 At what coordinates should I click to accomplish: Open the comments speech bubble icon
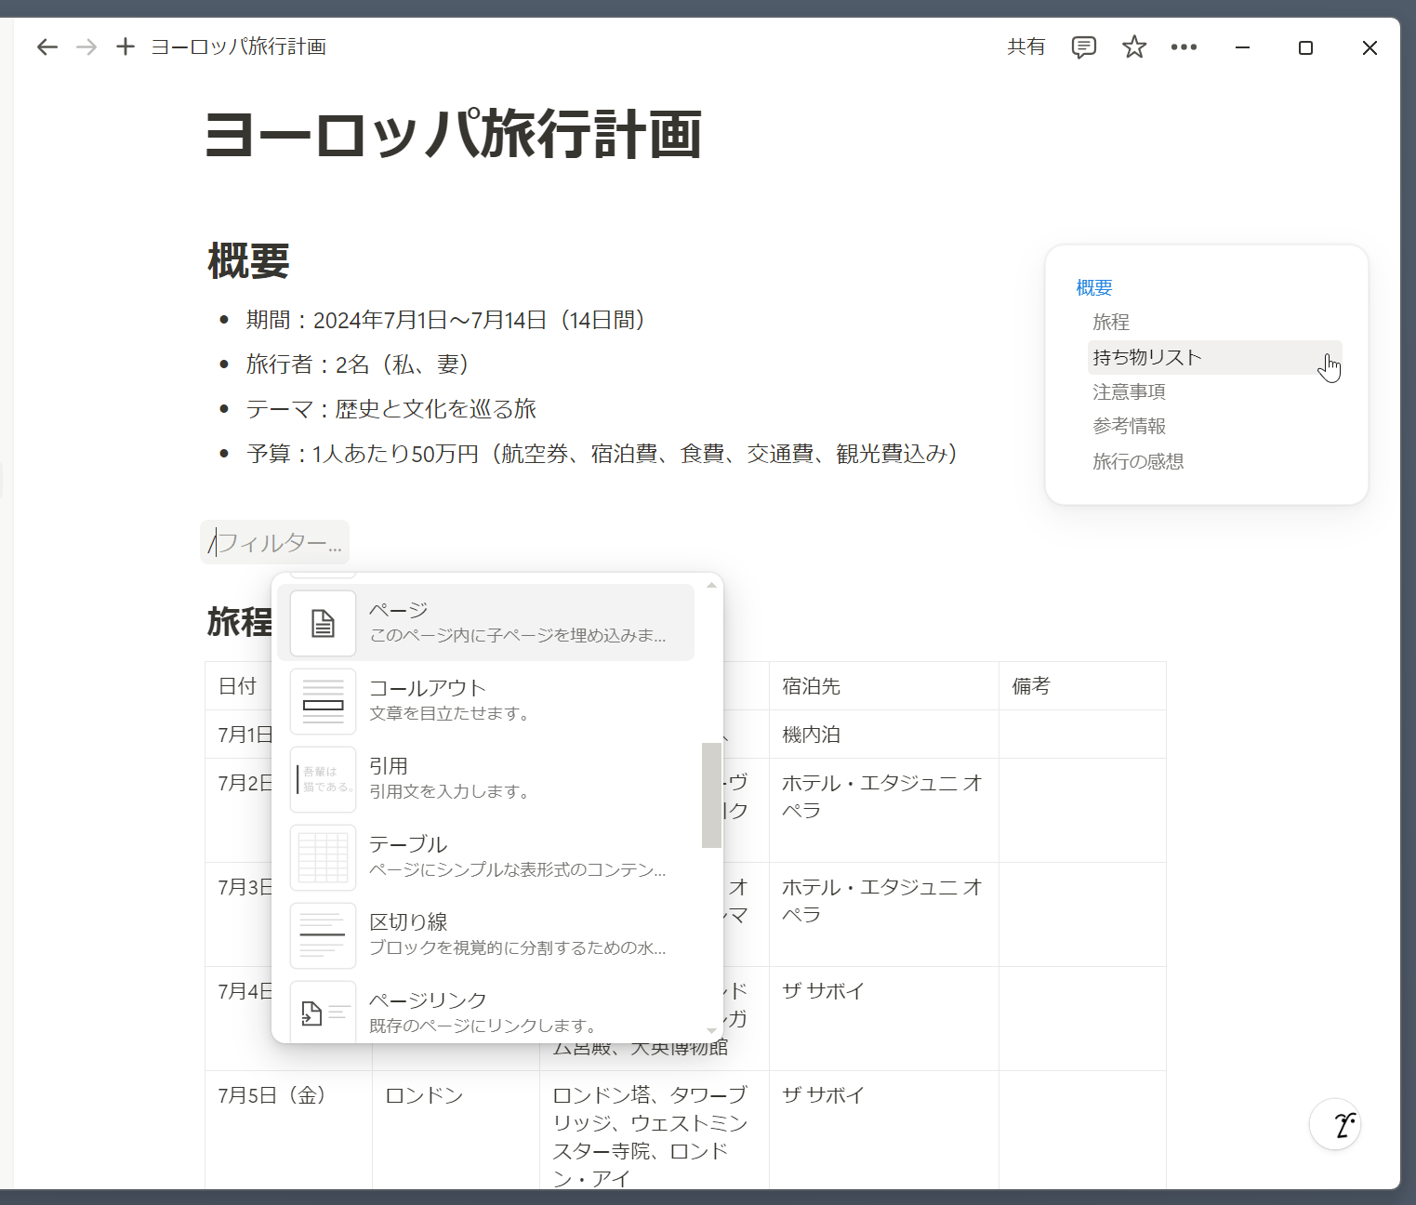point(1083,47)
